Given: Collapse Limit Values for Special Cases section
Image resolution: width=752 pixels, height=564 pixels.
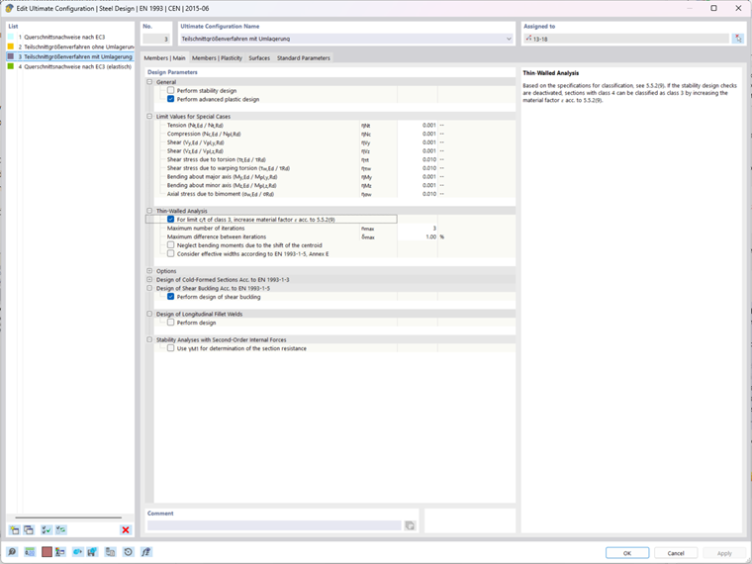Looking at the screenshot, I should (x=149, y=116).
